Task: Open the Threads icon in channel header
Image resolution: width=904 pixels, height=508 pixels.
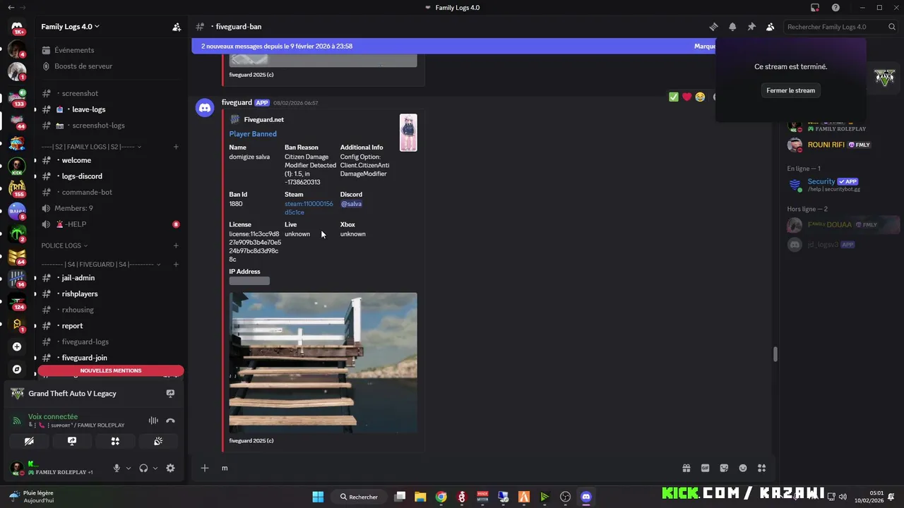Action: 713,27
